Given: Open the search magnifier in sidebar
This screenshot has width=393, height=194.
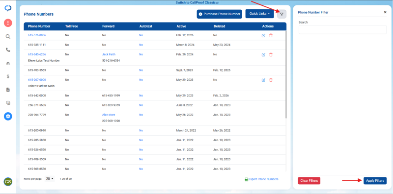Looking at the screenshot, I should pyautogui.click(x=8, y=37).
